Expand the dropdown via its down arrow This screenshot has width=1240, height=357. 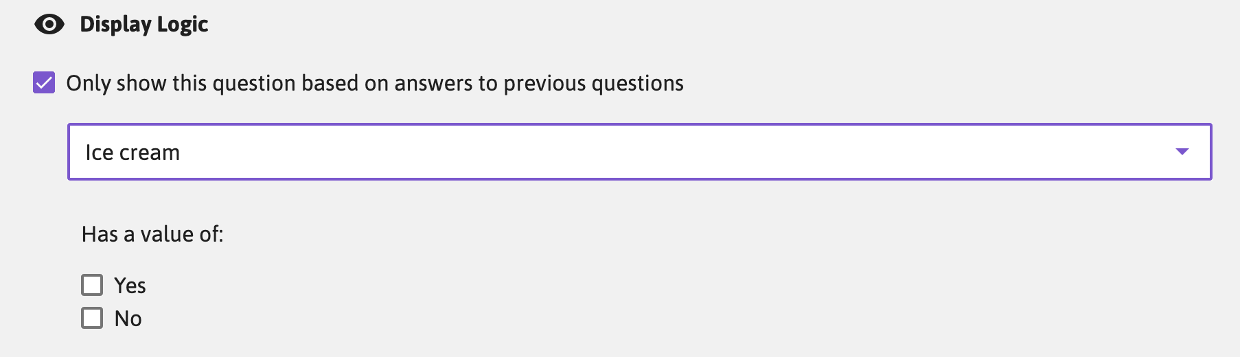(1182, 152)
